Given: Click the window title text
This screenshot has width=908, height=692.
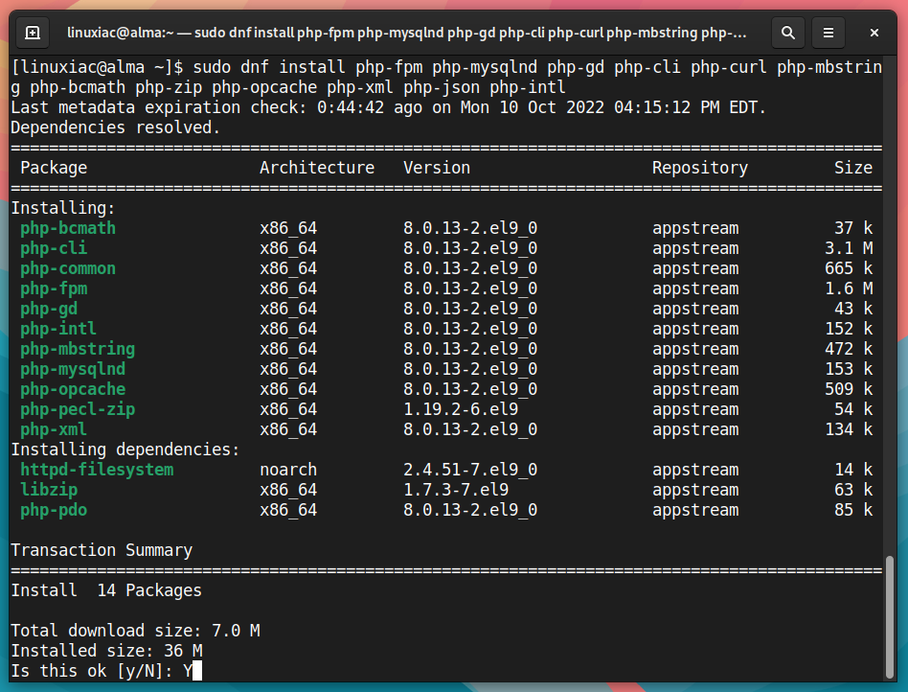Looking at the screenshot, I should click(x=406, y=33).
